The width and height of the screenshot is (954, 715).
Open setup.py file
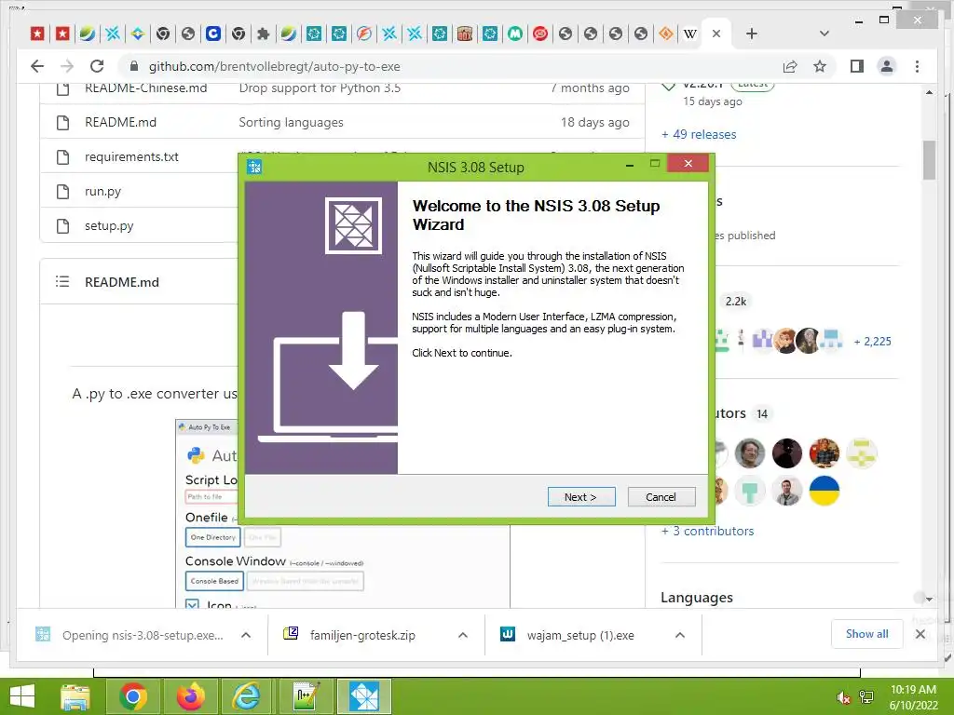pos(109,226)
